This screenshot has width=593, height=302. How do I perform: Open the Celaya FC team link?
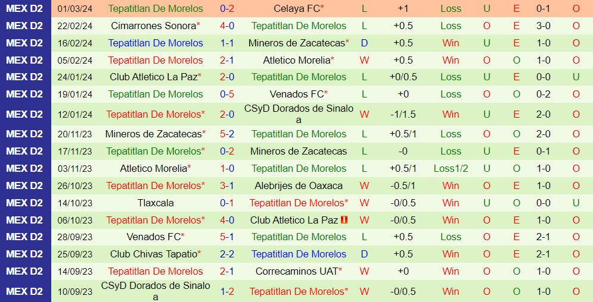point(296,8)
